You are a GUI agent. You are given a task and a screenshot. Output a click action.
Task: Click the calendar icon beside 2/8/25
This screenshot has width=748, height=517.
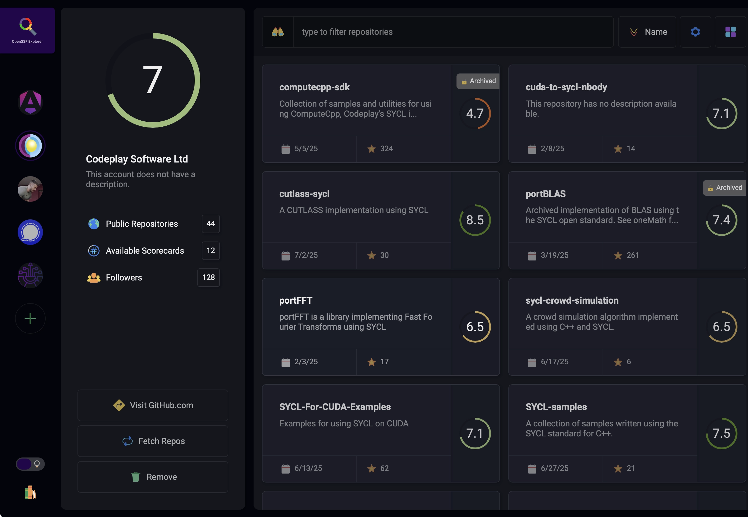point(532,149)
